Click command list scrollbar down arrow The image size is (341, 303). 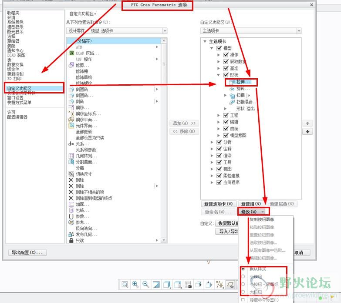click(164, 240)
